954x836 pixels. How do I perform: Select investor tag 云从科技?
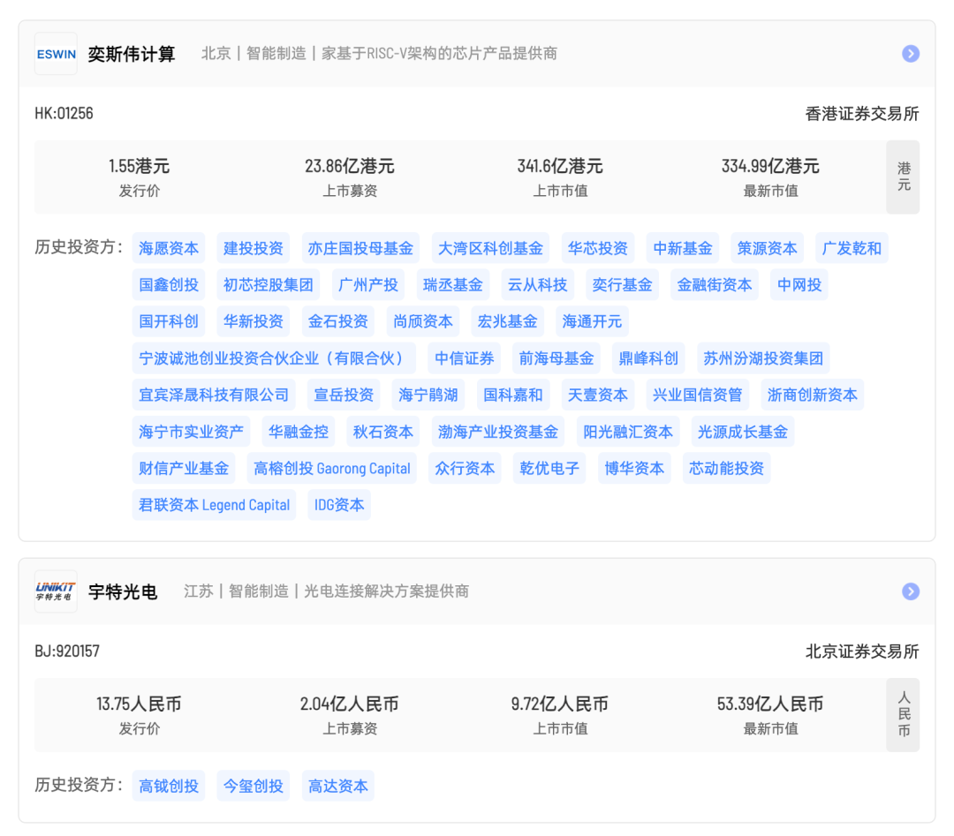pos(537,284)
